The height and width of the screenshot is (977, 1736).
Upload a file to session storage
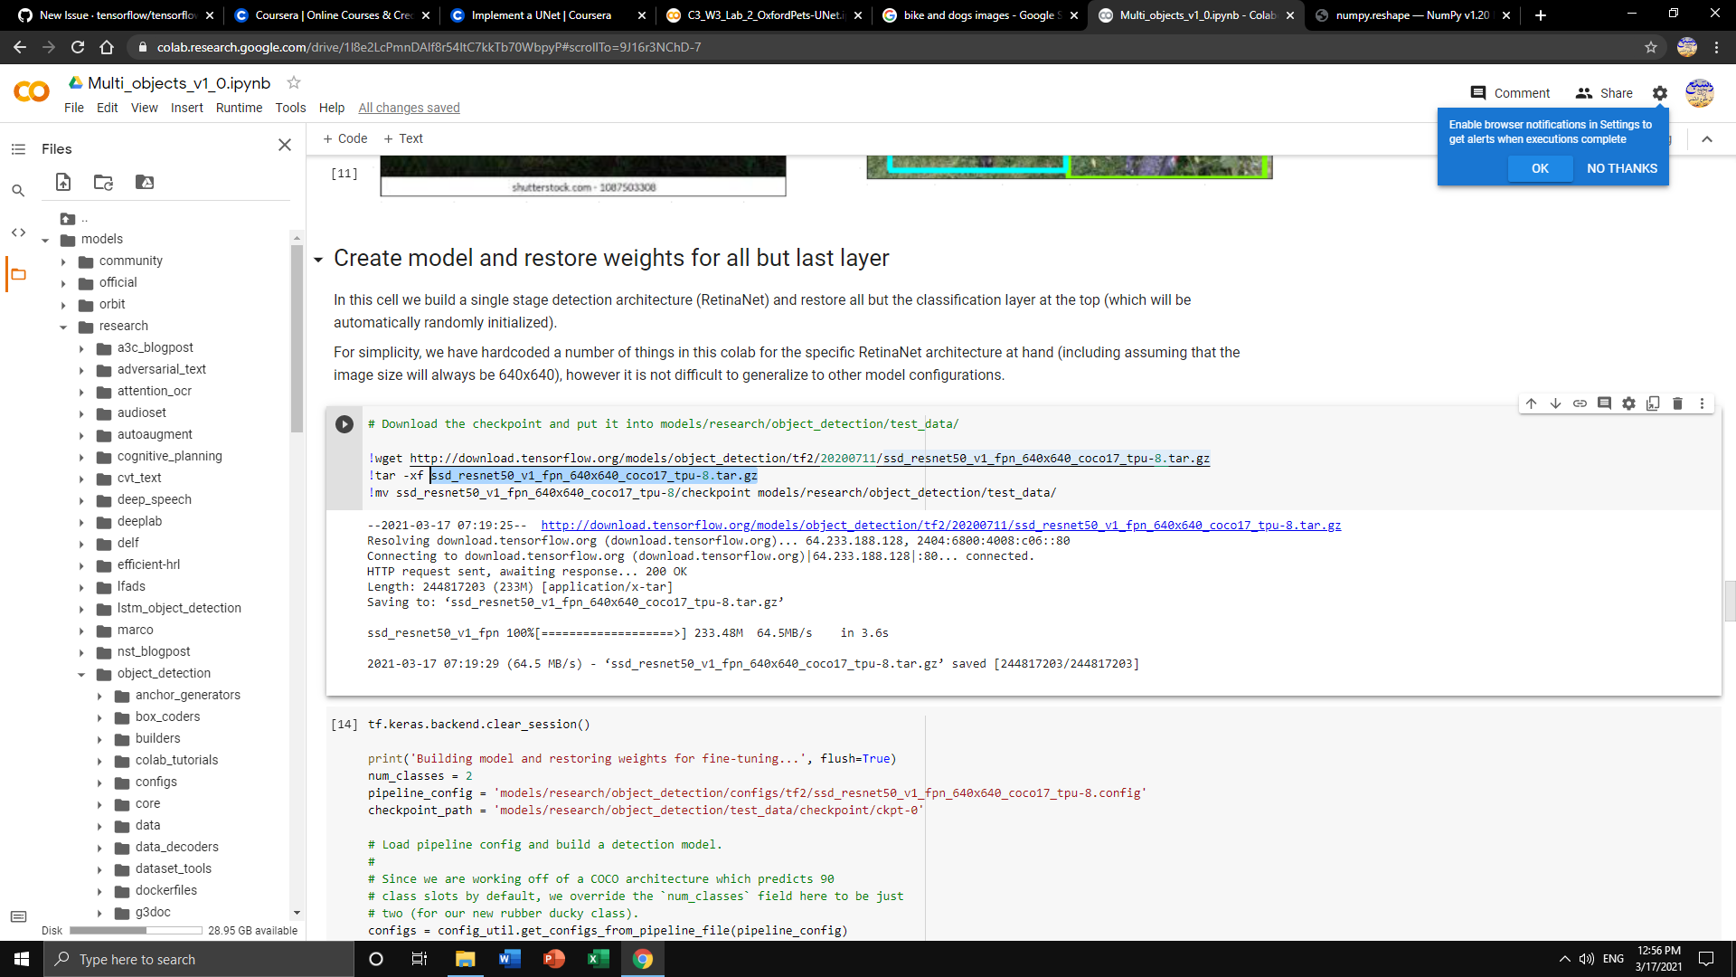pos(63,182)
